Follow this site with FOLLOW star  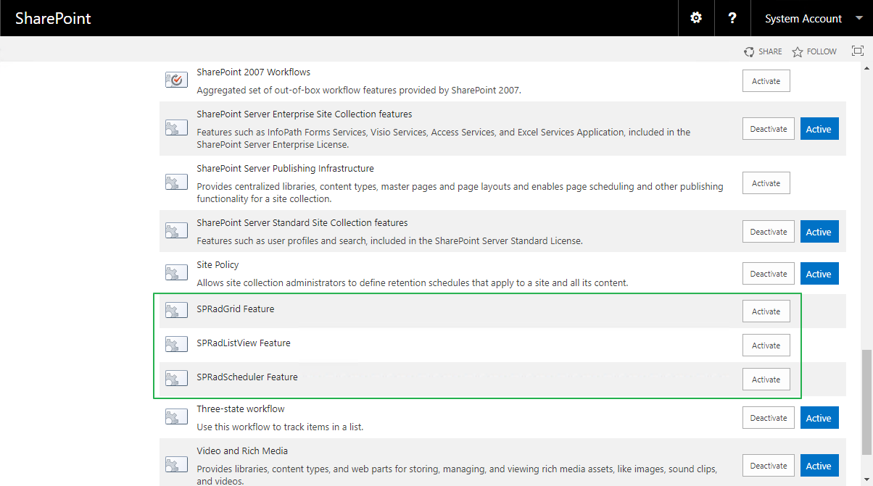pos(814,51)
